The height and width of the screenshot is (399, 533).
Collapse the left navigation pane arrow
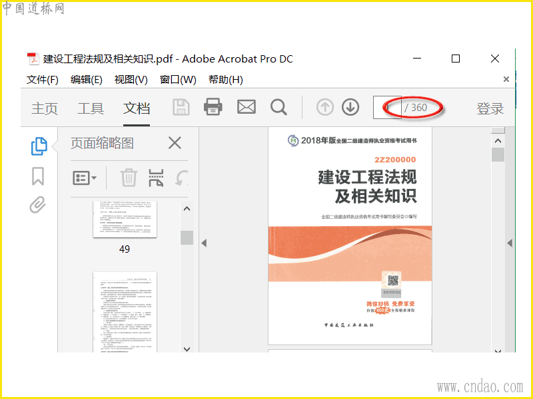(x=204, y=243)
